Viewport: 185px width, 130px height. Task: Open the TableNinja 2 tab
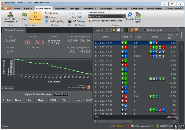click(90, 8)
